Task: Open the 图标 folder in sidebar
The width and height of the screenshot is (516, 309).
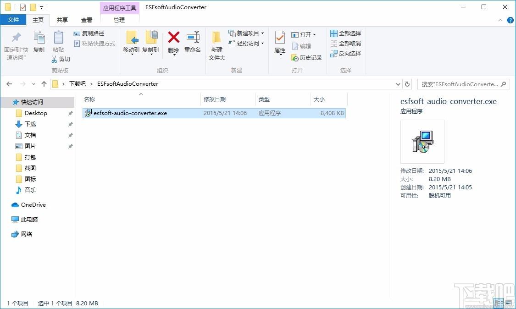Action: (30, 179)
